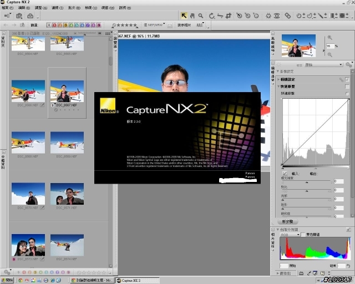This screenshot has width=355, height=284.
Task: Switch to the Capture NX 2 taskbar button
Action: click(138, 280)
